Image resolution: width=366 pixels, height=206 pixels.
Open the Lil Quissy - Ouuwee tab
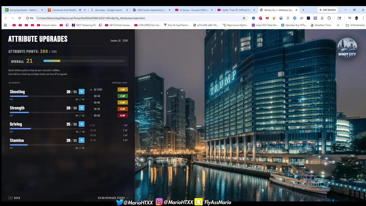pyautogui.click(x=194, y=10)
